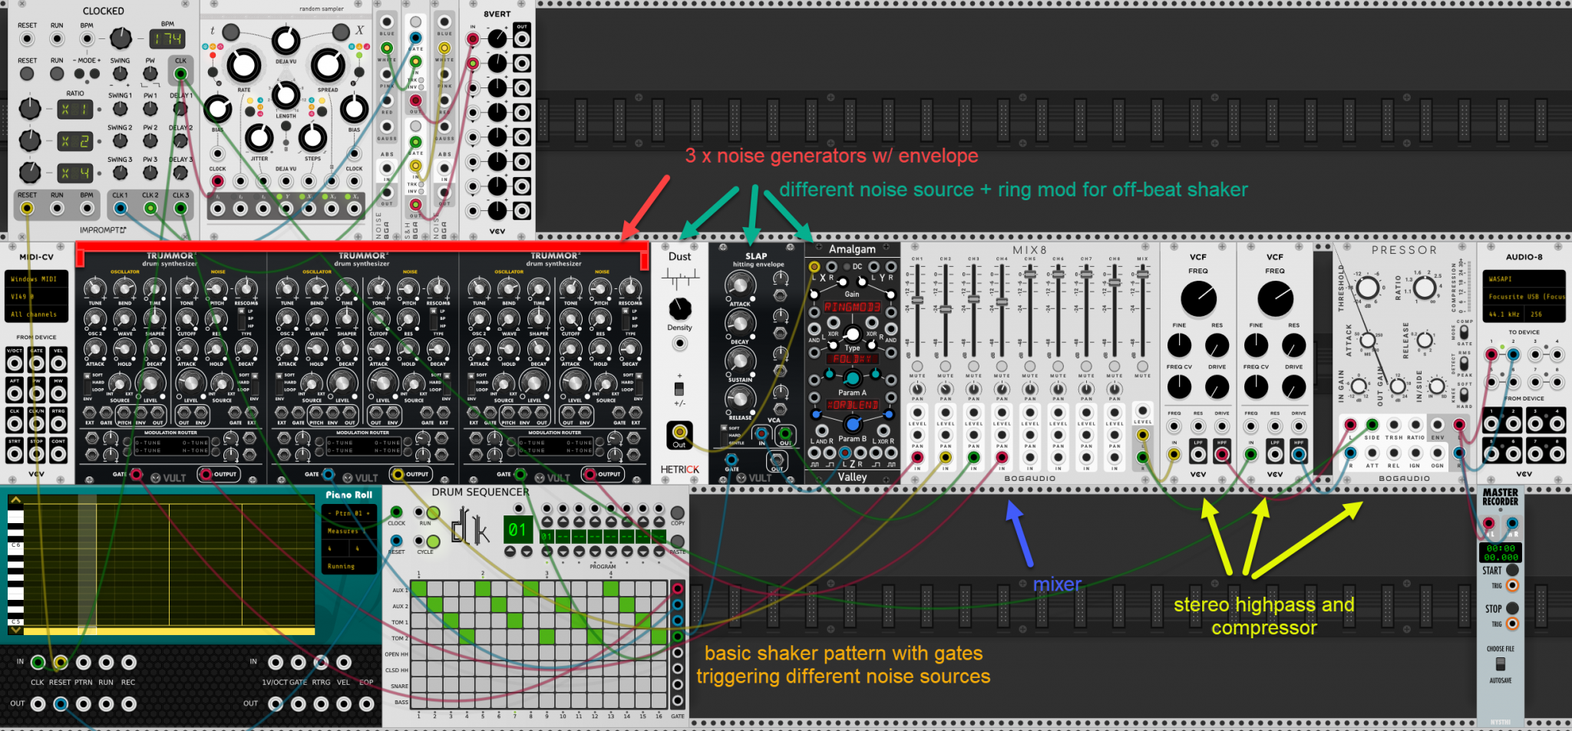Toggle Pressor SOFT/HARD knee switch

[x=1464, y=394]
